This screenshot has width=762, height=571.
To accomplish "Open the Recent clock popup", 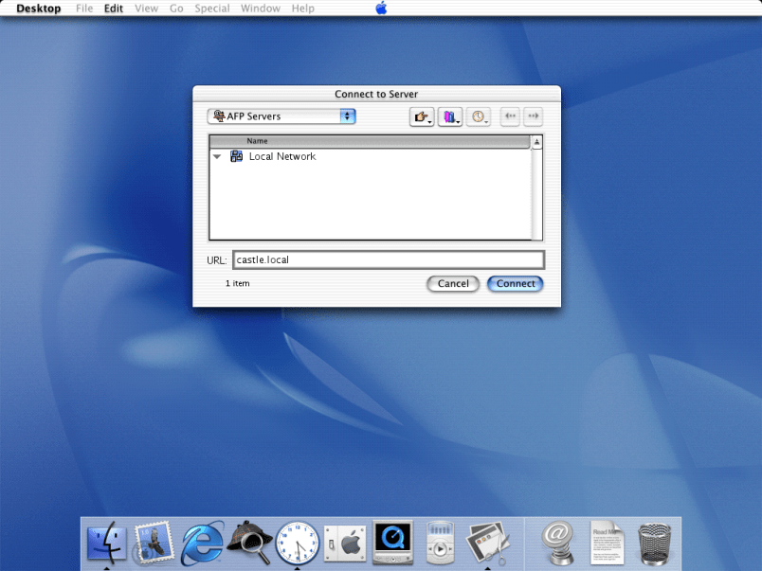I will (479, 116).
